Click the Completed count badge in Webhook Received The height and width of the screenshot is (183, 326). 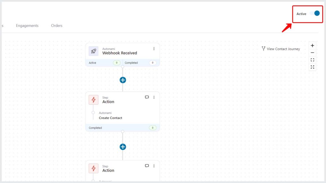[x=152, y=63]
